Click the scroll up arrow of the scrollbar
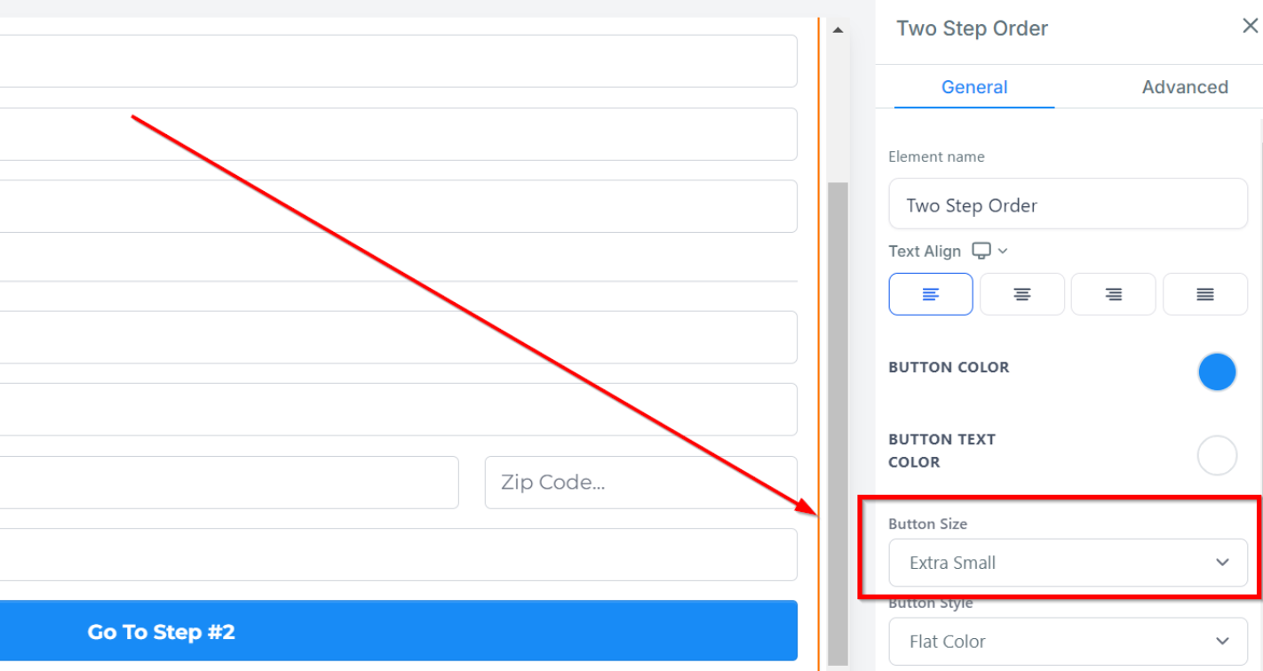The width and height of the screenshot is (1263, 671). 837,30
